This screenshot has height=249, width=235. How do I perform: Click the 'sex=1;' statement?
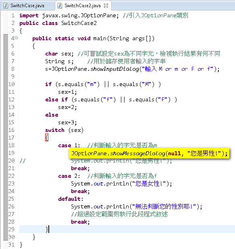coord(67,92)
